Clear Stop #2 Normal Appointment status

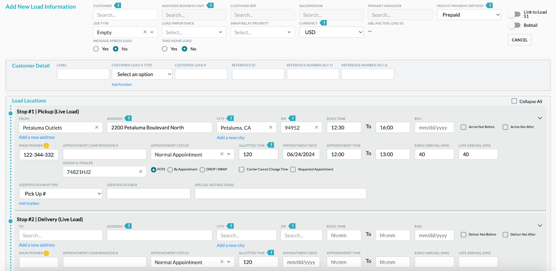[x=222, y=262]
